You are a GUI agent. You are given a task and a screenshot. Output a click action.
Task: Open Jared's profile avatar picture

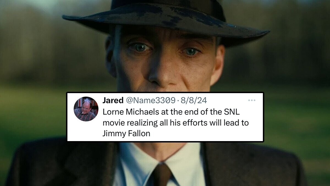coord(86,109)
